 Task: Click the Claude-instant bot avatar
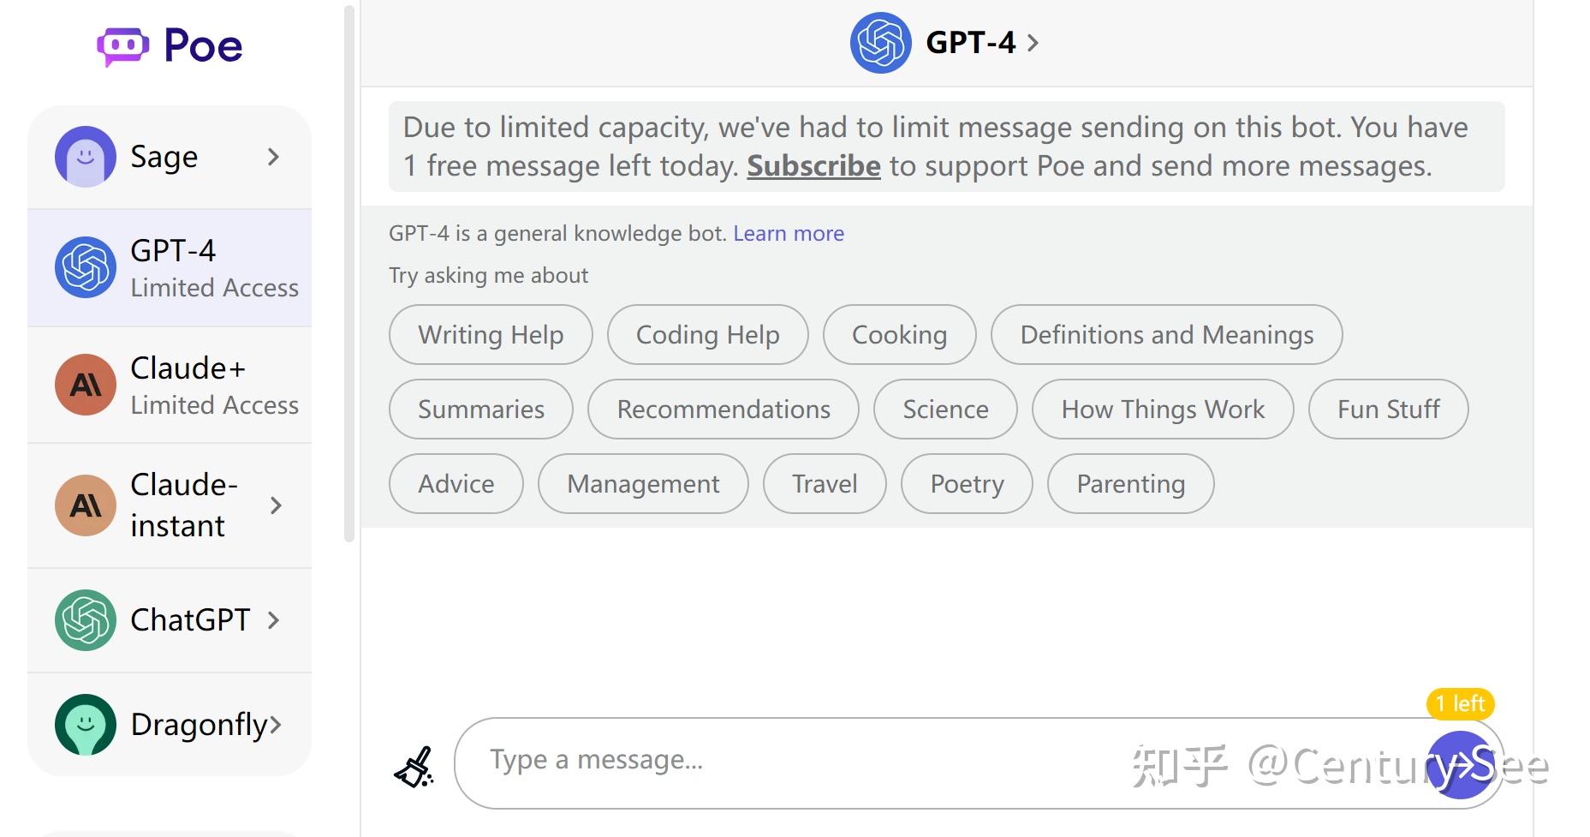[x=86, y=505]
